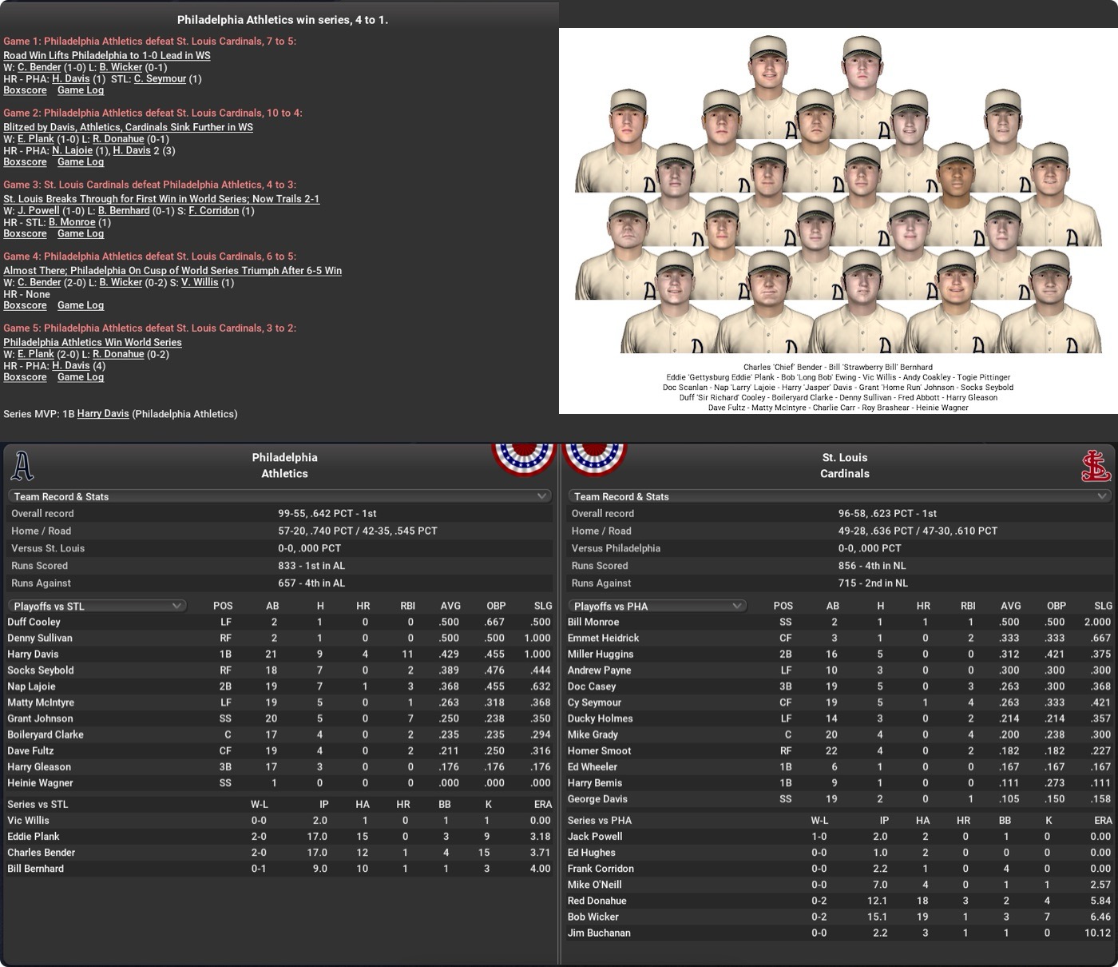Open the Game 5 Game Log

81,377
